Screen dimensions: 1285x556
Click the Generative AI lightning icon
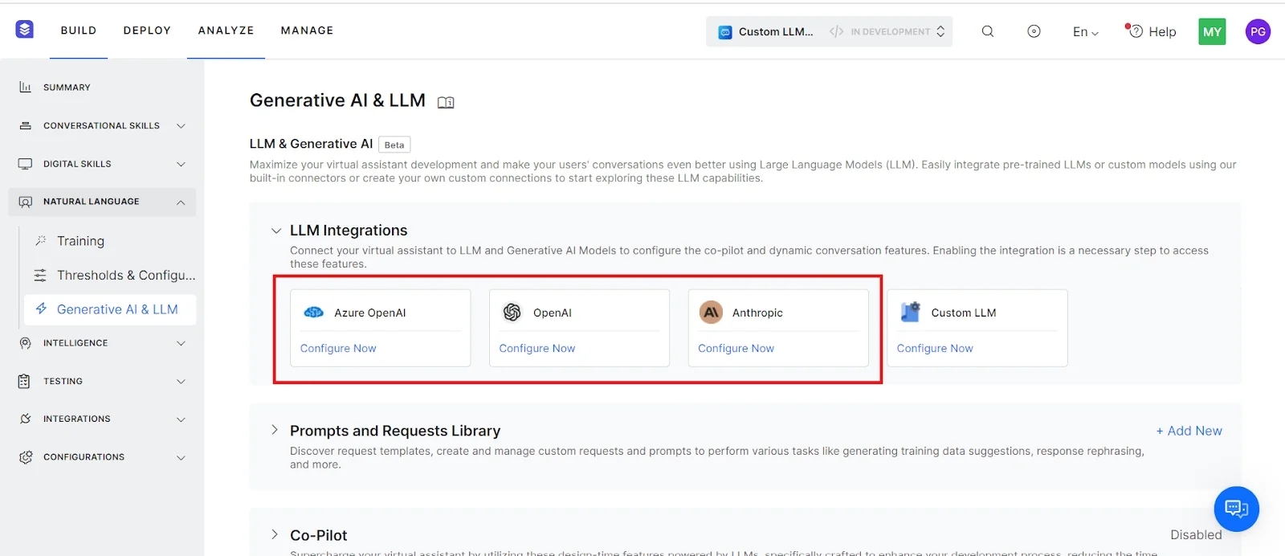tap(41, 309)
